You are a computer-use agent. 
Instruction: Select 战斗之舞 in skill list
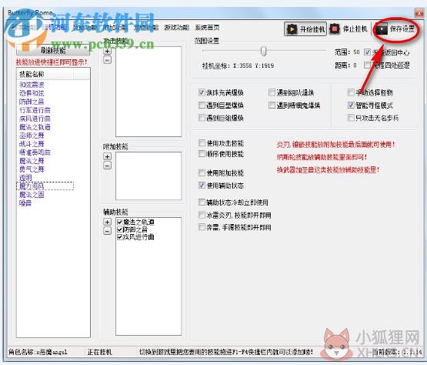pos(32,144)
